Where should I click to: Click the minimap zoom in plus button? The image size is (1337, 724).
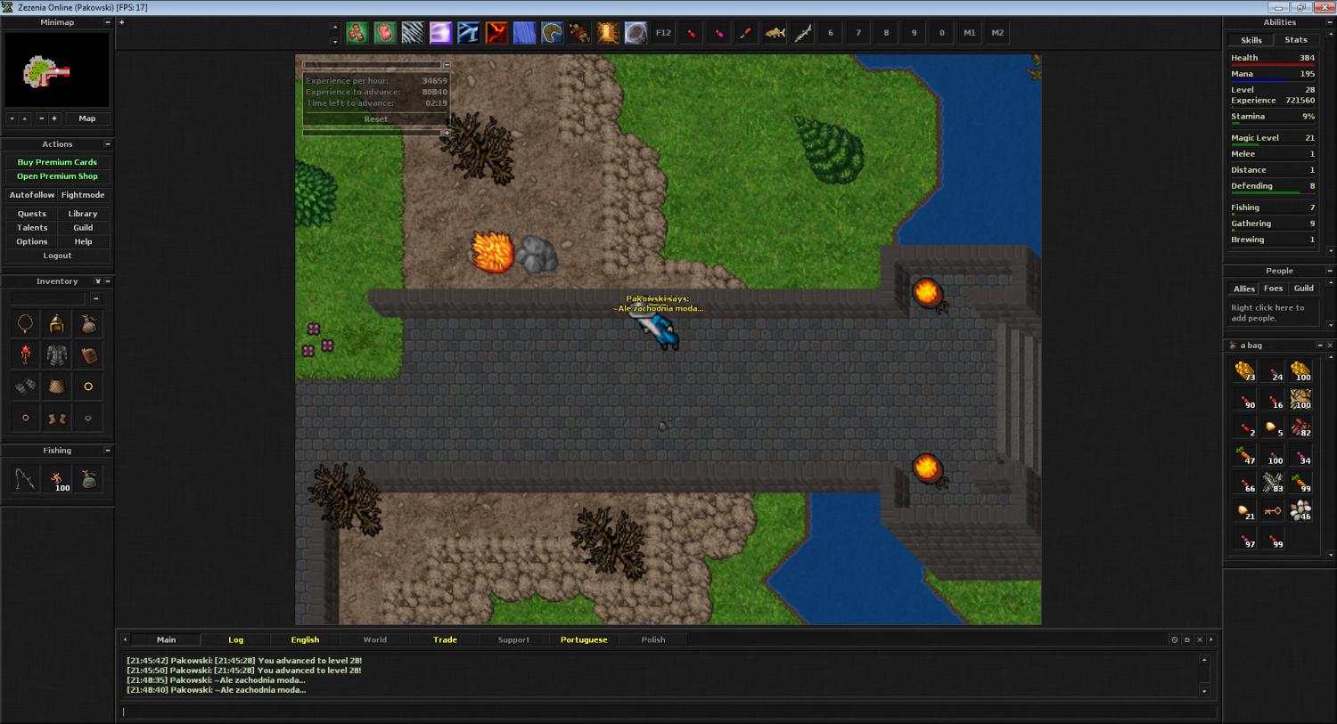[x=54, y=118]
